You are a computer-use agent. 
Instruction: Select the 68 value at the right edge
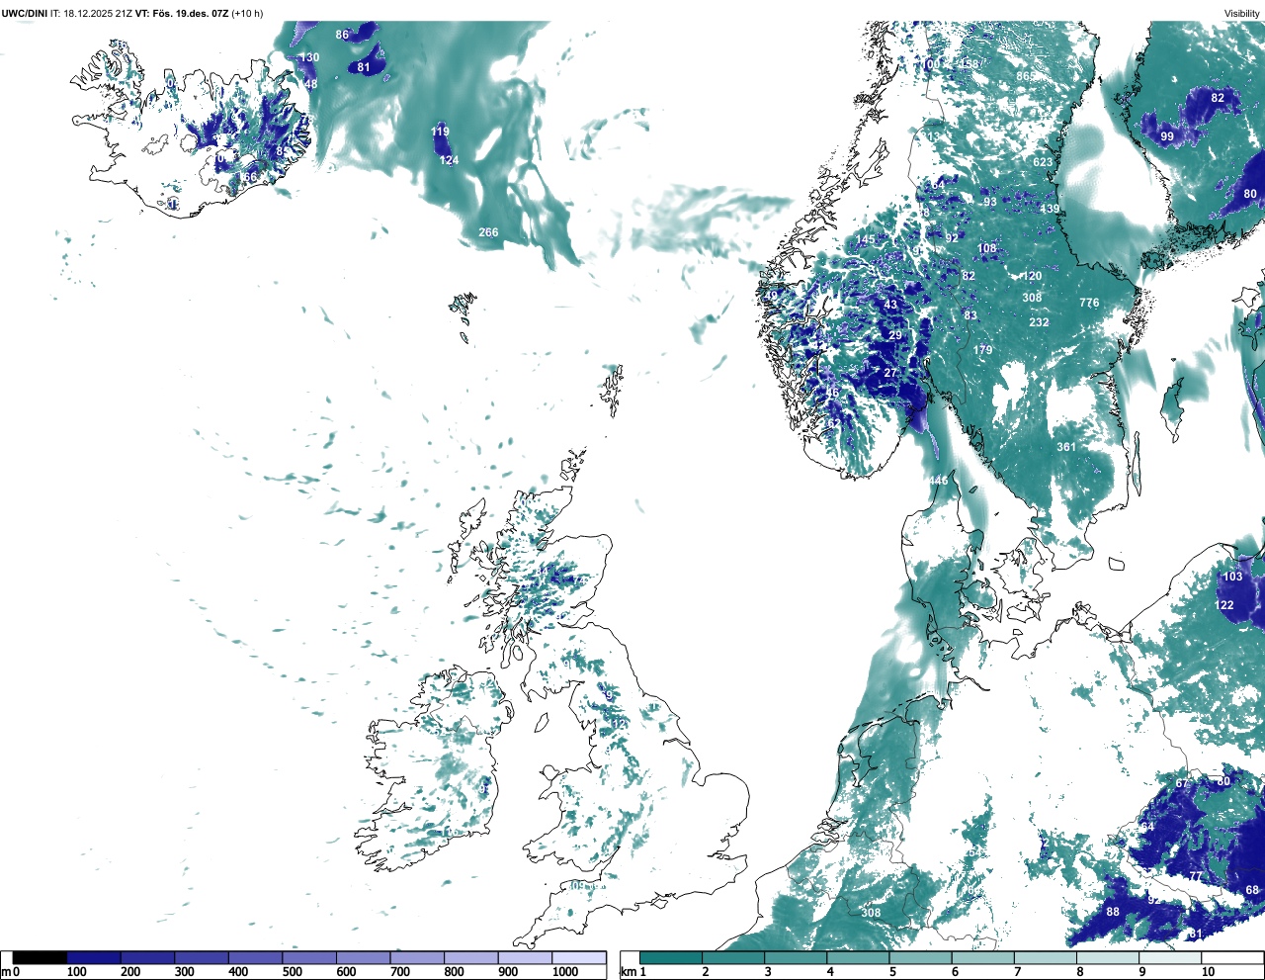click(x=1252, y=890)
